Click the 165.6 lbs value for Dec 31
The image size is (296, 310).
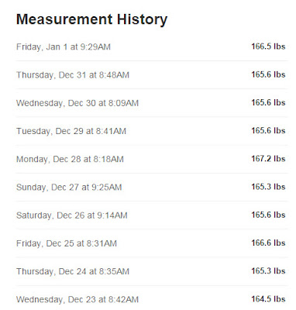(x=268, y=74)
